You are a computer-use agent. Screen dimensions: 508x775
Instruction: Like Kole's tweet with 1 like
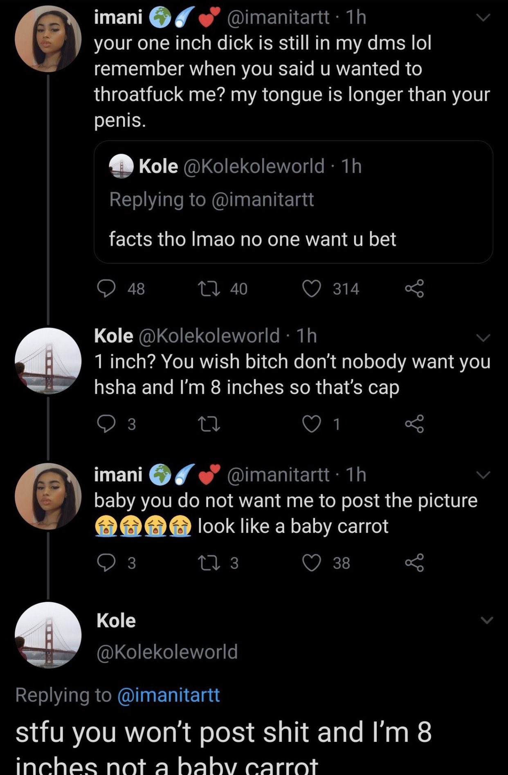pyautogui.click(x=312, y=424)
